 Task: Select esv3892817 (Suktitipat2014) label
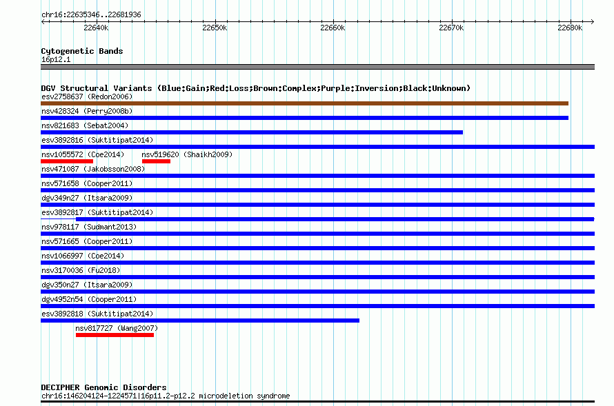click(97, 212)
